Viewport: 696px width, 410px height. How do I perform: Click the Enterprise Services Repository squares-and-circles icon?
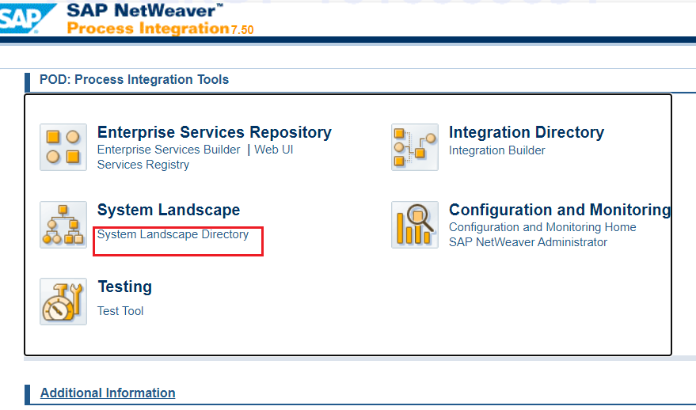[x=63, y=147]
